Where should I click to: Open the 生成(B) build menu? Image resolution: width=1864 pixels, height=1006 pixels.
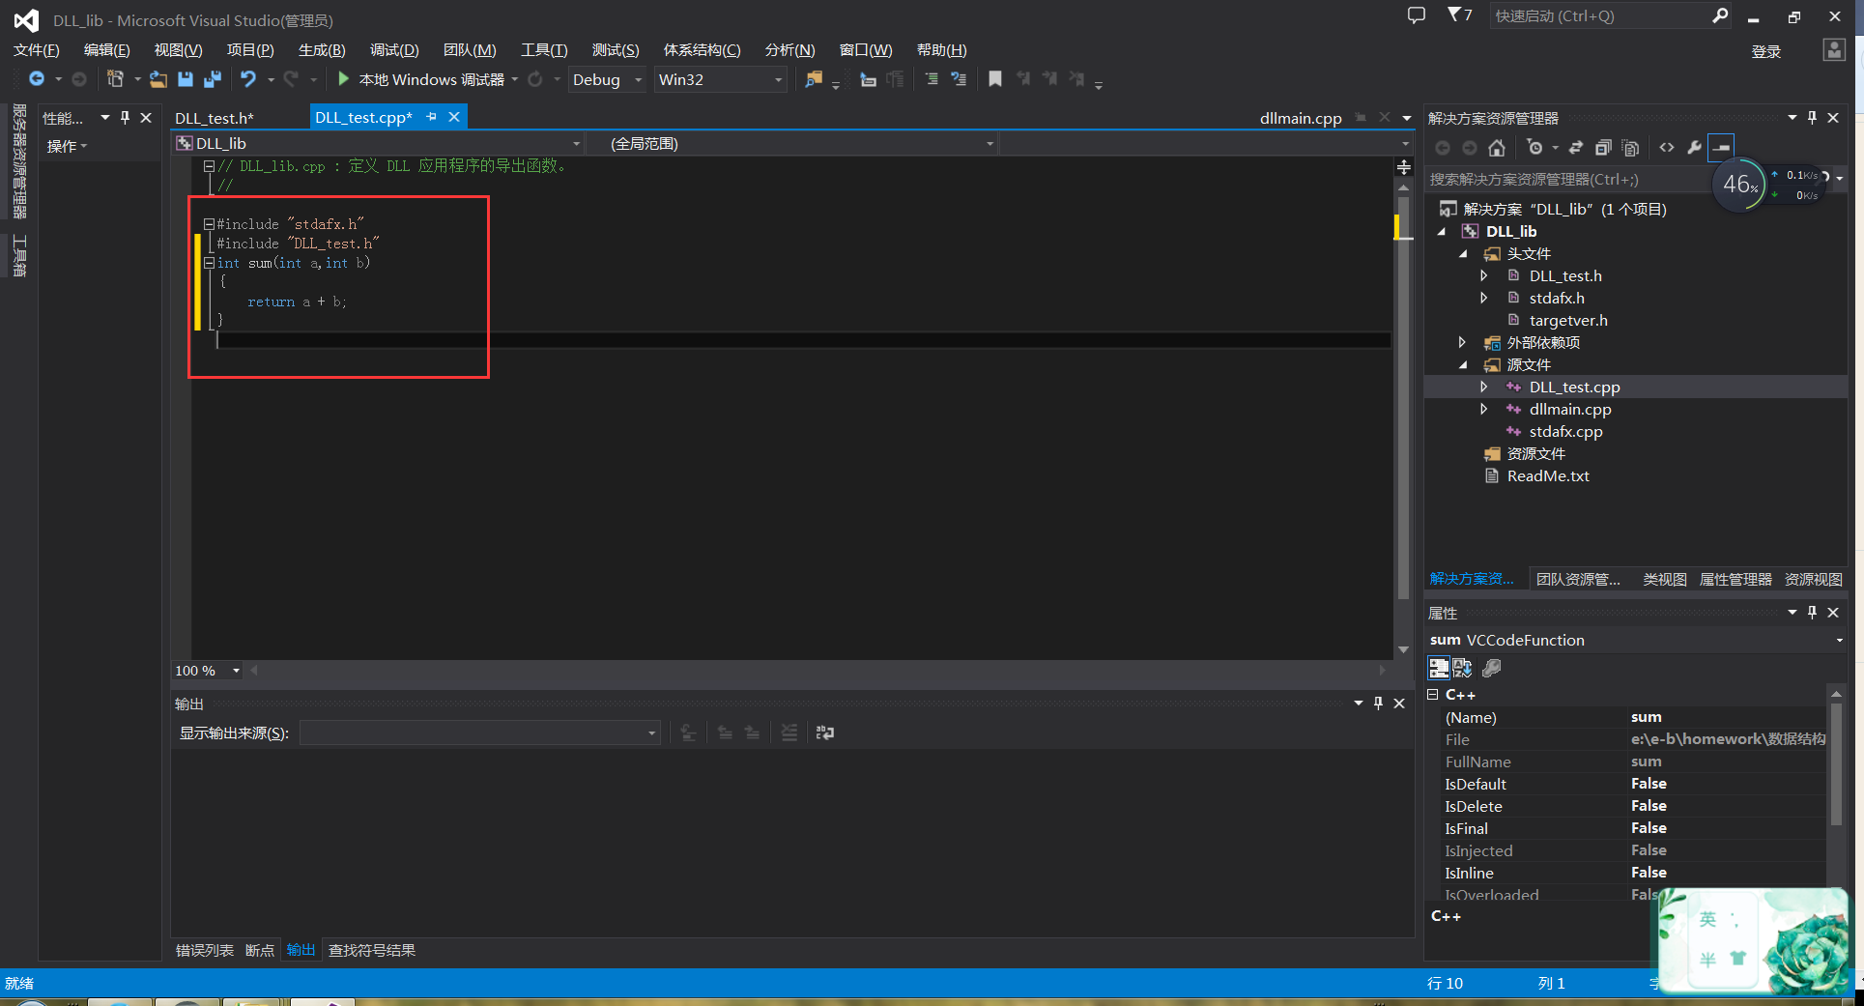coord(322,50)
